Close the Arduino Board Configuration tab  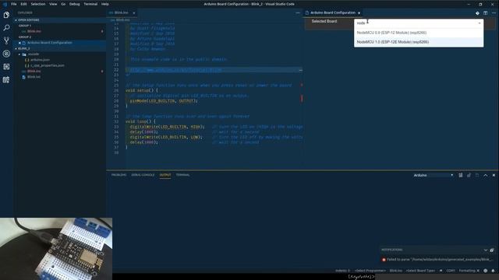point(359,13)
